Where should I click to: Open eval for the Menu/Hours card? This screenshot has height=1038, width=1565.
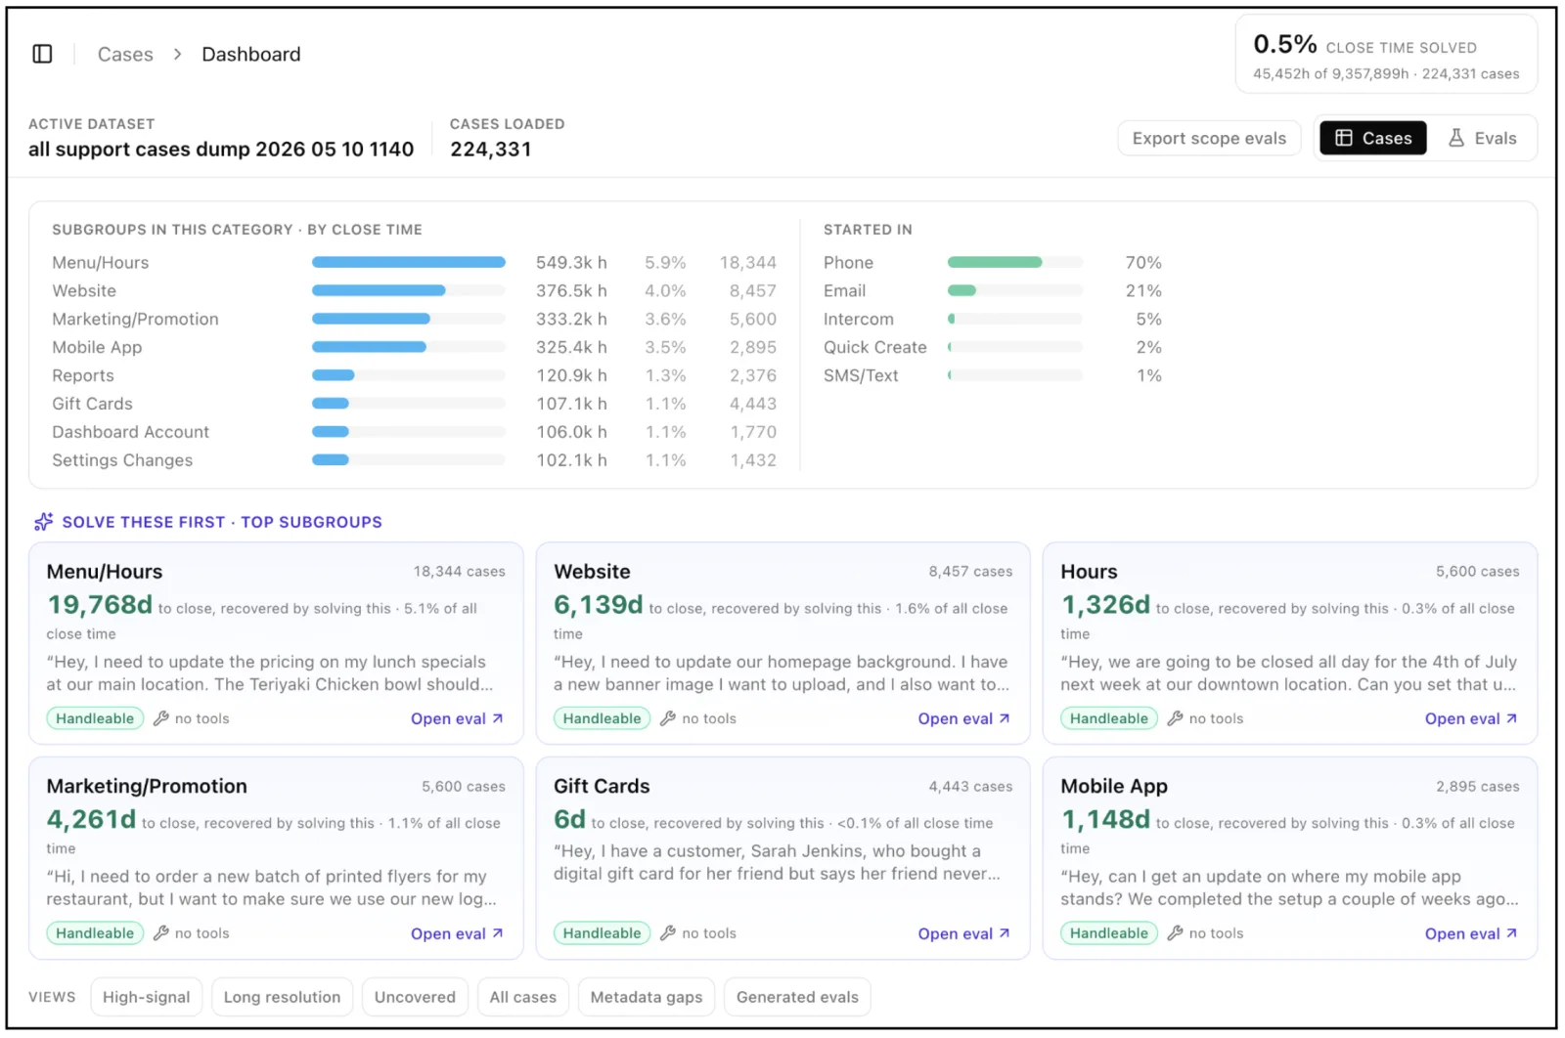click(457, 718)
